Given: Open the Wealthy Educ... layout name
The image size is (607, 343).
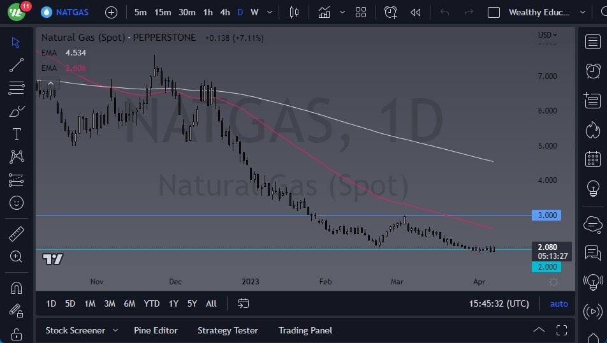Looking at the screenshot, I should (x=539, y=12).
